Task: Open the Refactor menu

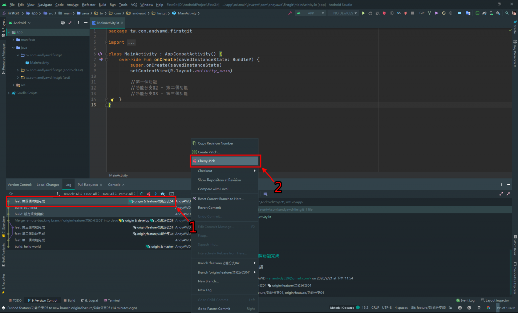Action: click(x=89, y=4)
